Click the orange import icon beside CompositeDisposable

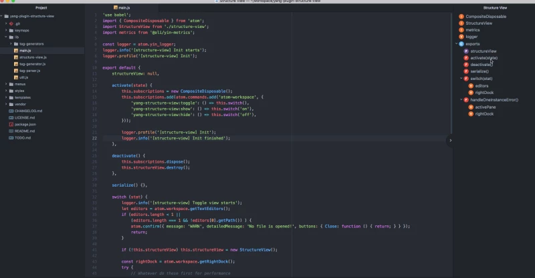pos(461,16)
